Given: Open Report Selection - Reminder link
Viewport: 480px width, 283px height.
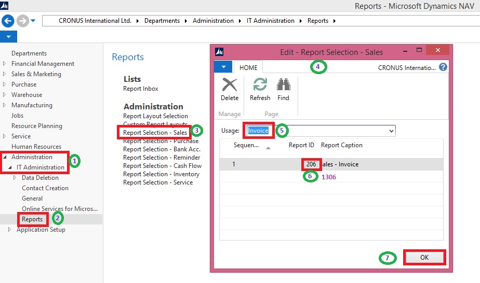Looking at the screenshot, I should [162, 158].
